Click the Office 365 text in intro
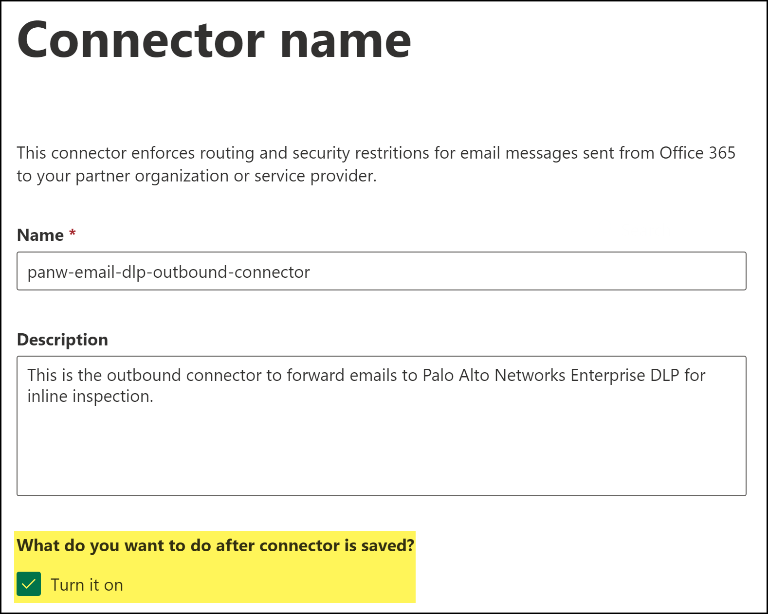Screen dimensions: 768x614 click(697, 153)
